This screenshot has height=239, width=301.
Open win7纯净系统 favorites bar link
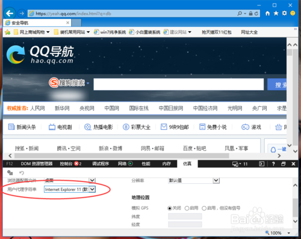110,32
